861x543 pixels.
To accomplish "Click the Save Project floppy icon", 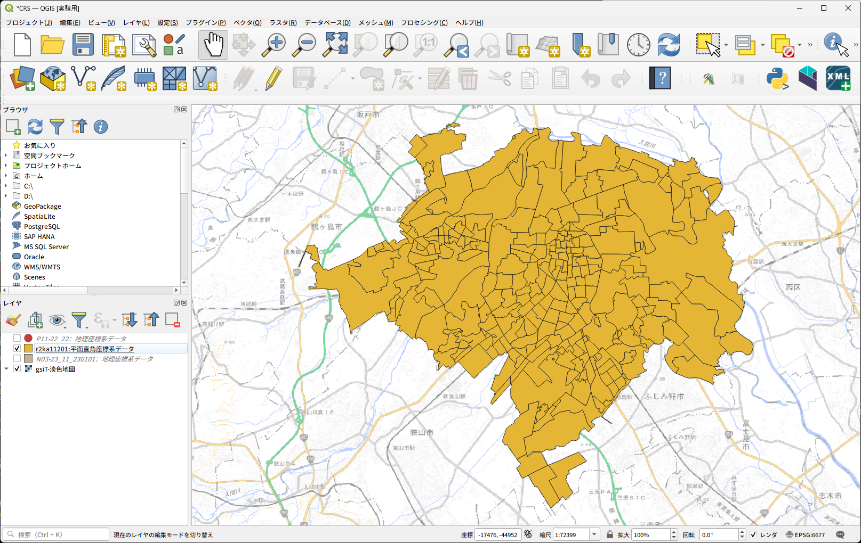I will tap(83, 44).
